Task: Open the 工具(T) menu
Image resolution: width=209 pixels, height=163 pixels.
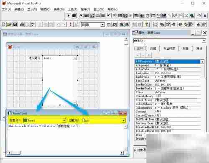Action: [72, 9]
